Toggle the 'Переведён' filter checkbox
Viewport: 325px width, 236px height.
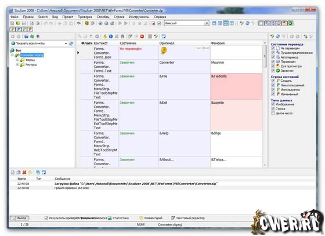pyautogui.click(x=273, y=61)
